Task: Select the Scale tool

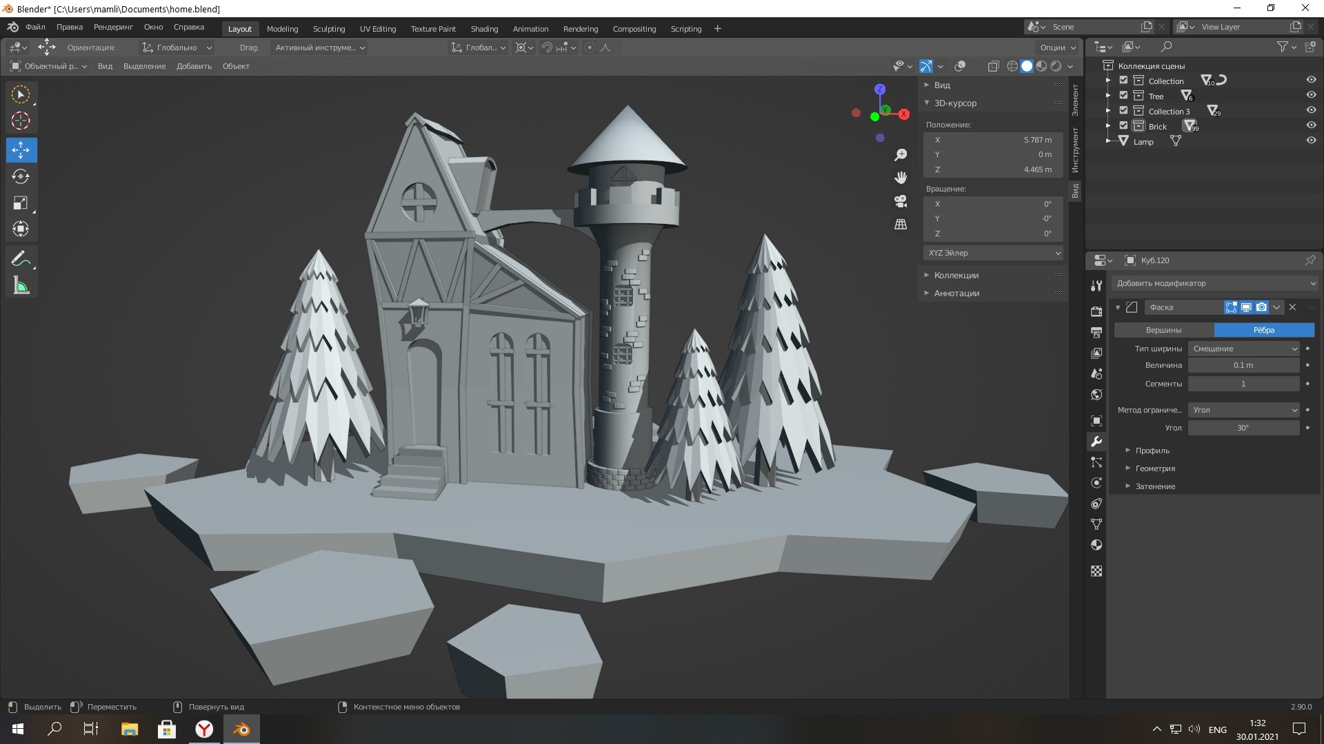Action: 21,203
